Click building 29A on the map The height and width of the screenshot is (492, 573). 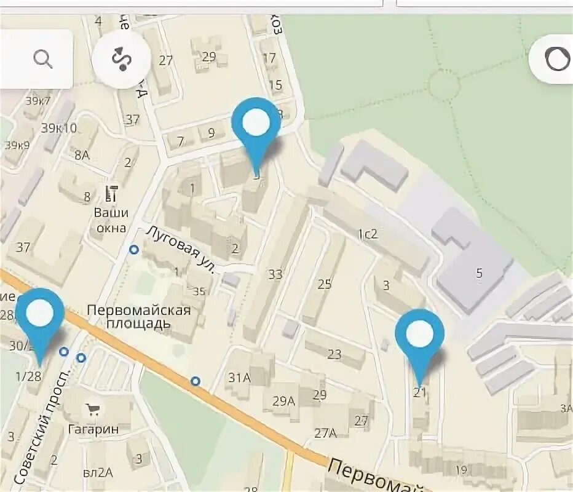(283, 401)
